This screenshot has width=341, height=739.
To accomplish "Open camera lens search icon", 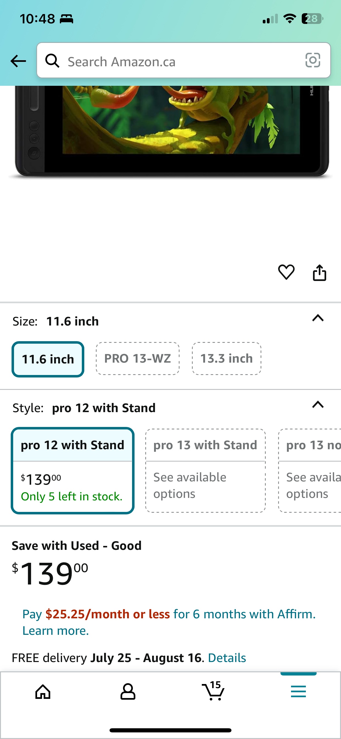I will [x=313, y=60].
